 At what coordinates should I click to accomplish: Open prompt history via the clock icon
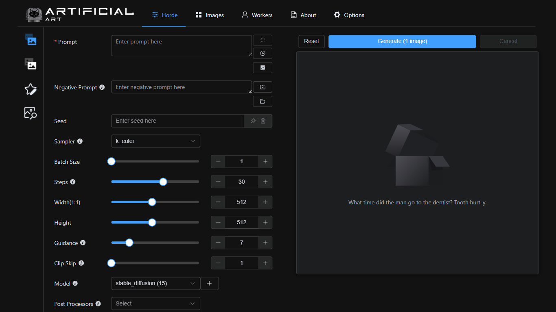pyautogui.click(x=263, y=53)
